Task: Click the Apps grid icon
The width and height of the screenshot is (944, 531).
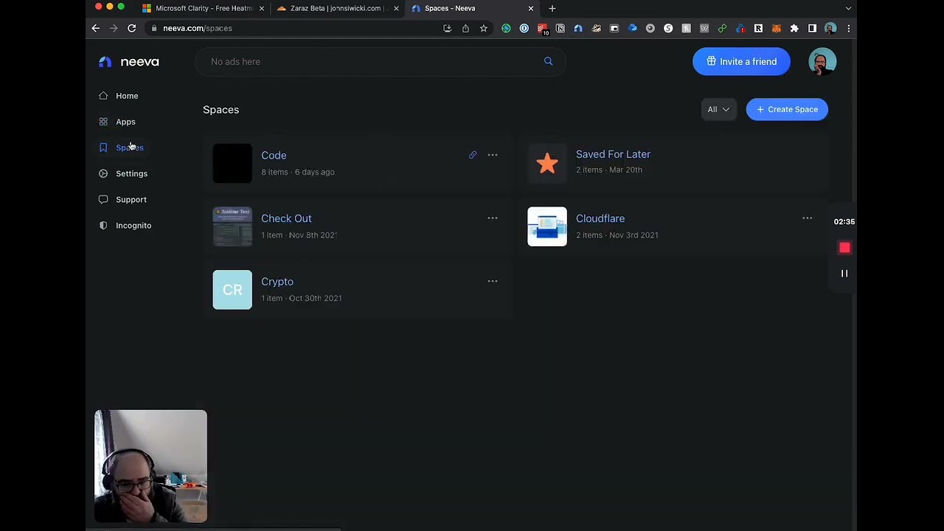Action: pyautogui.click(x=103, y=122)
